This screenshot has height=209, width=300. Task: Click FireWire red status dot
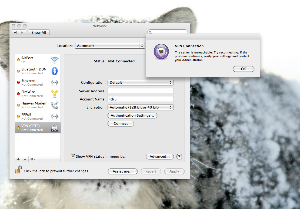click(18, 94)
